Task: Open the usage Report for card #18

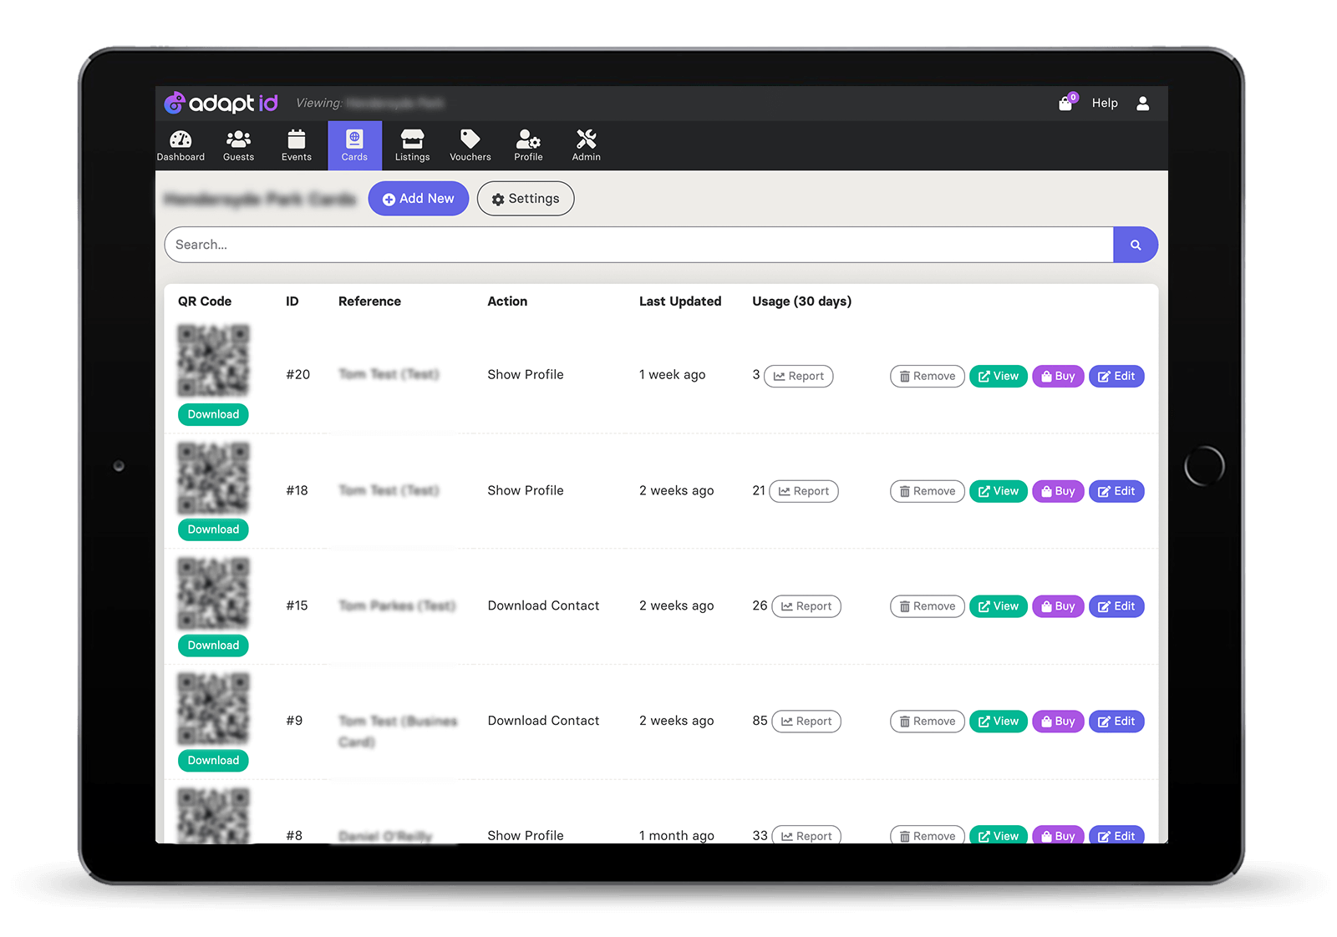Action: coord(803,491)
